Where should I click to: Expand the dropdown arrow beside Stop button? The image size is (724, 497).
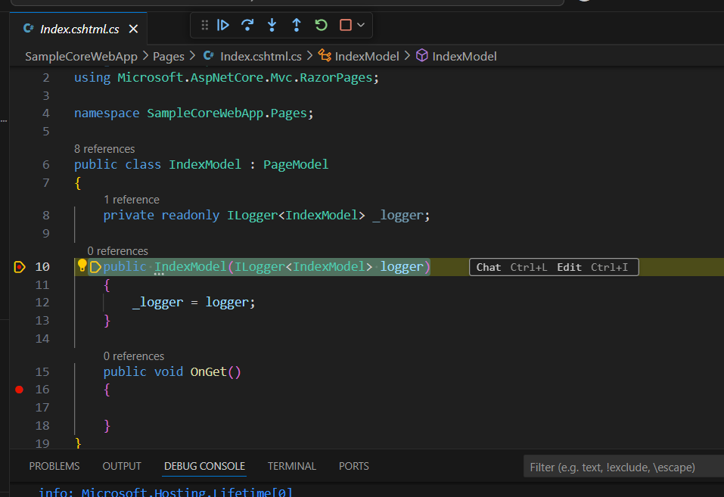pos(361,25)
